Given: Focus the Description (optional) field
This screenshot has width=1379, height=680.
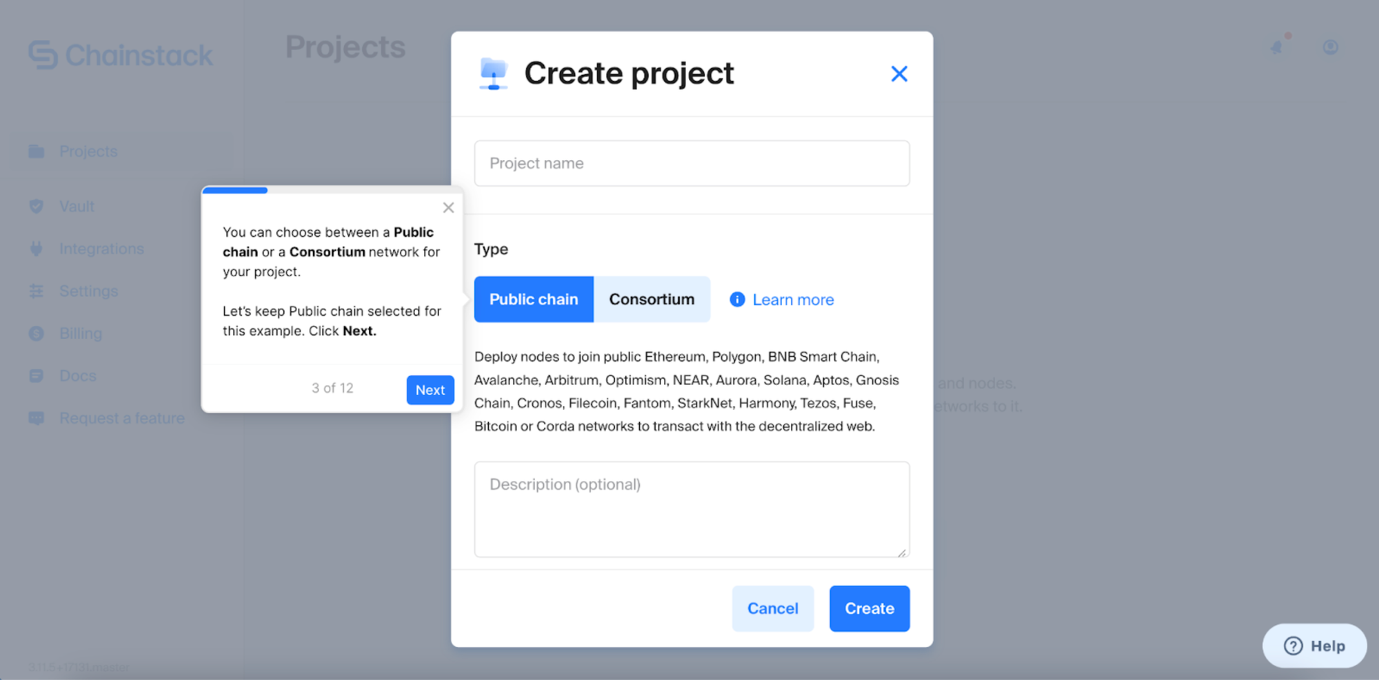Looking at the screenshot, I should (x=692, y=509).
